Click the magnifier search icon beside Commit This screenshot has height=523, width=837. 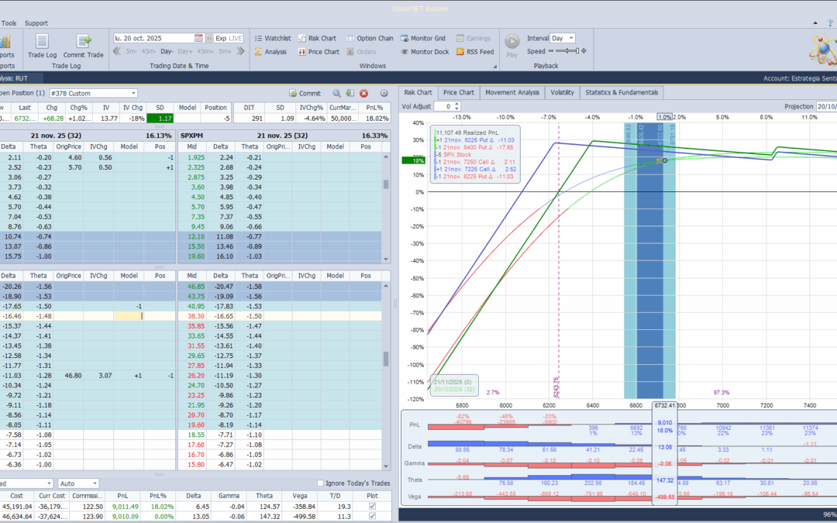336,94
